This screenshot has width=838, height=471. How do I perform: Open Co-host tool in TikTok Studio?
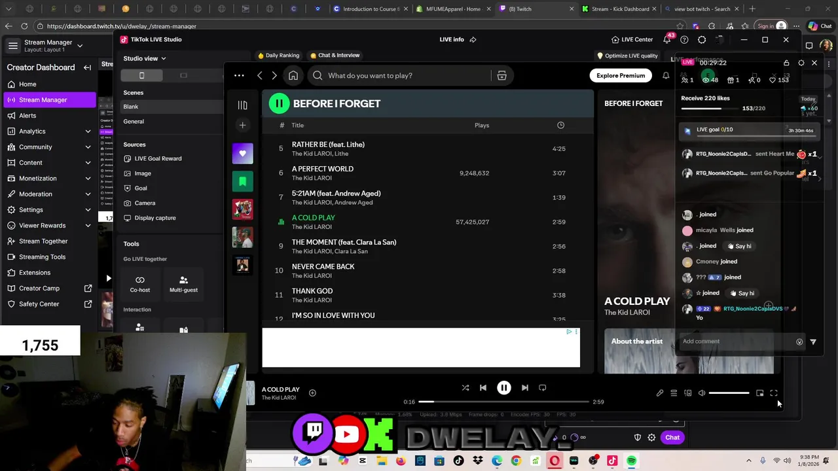tap(139, 284)
